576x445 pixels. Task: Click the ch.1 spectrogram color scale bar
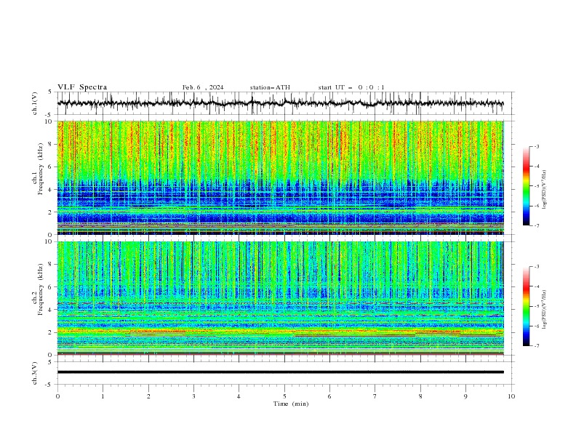[526, 186]
